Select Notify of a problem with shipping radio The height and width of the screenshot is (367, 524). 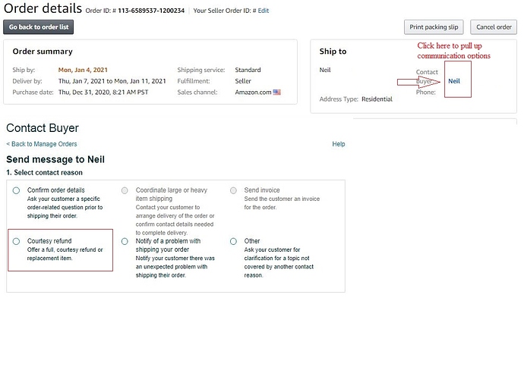point(125,241)
